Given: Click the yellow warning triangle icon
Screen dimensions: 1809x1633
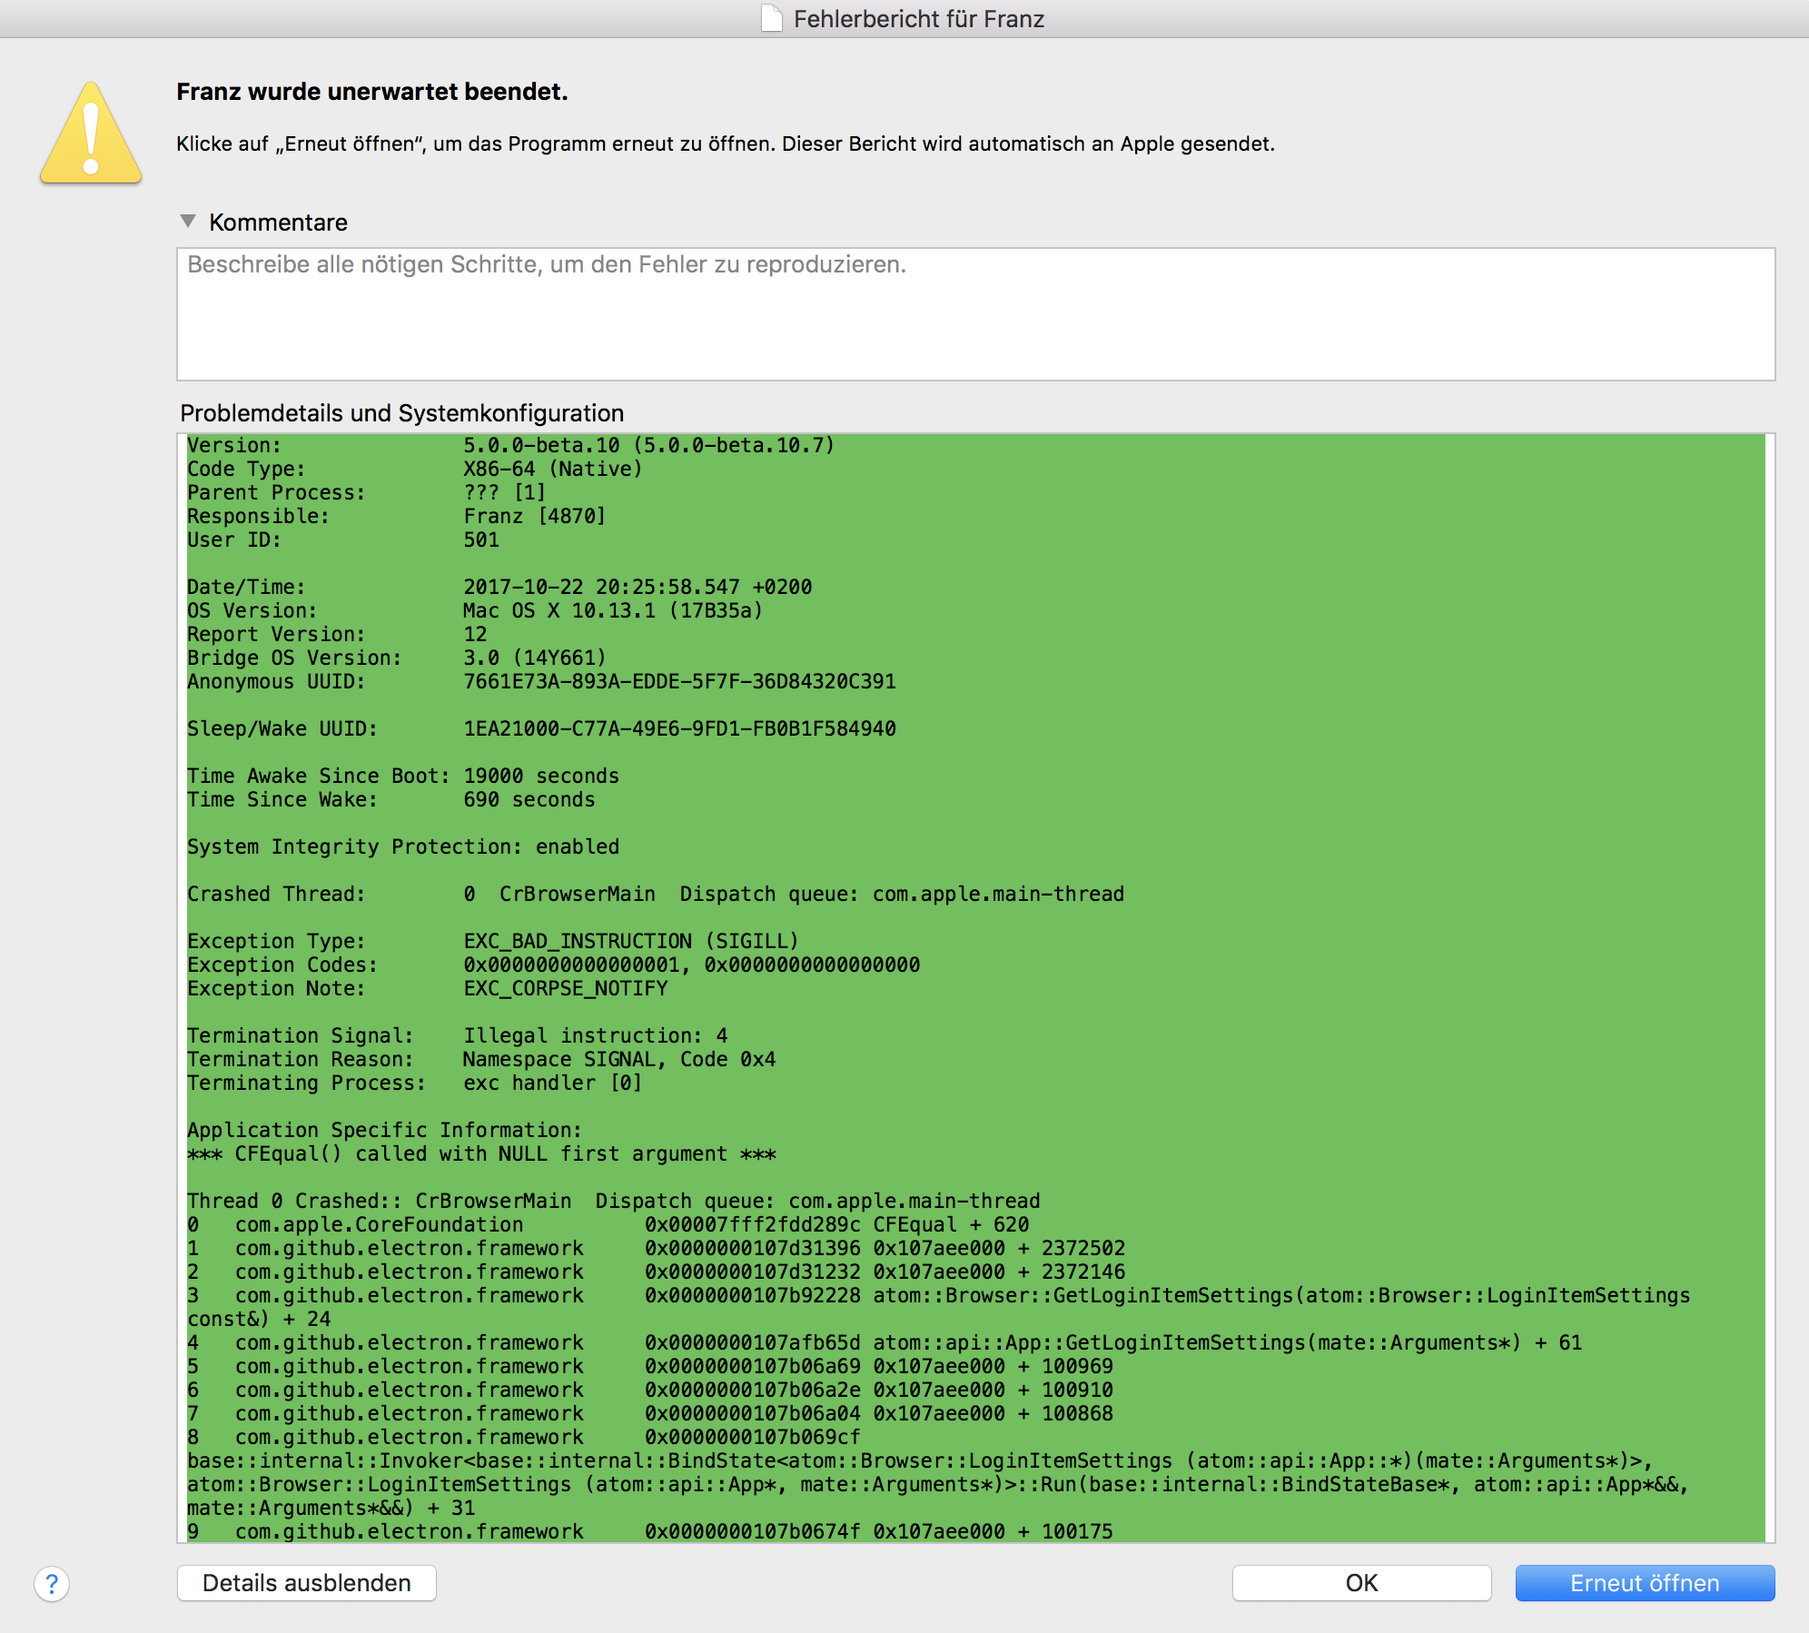Looking at the screenshot, I should click(x=90, y=134).
